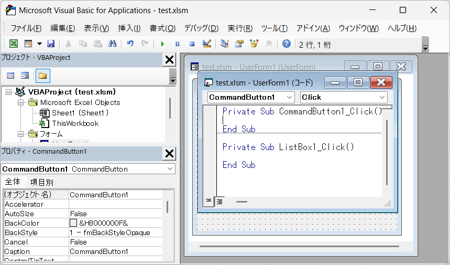This screenshot has height=265, width=450.
Task: Switch to the 全体 properties tab
Action: click(x=13, y=182)
